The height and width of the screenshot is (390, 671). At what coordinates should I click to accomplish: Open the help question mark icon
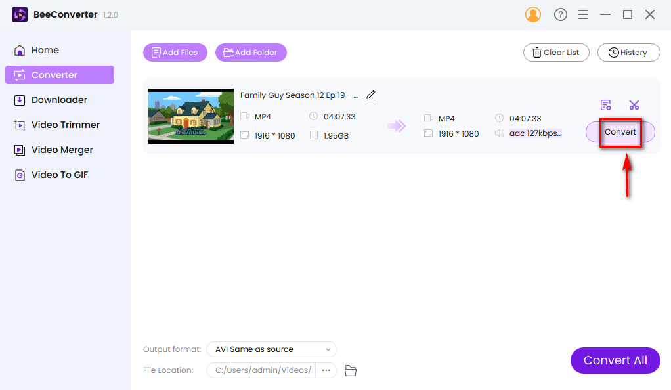tap(560, 14)
